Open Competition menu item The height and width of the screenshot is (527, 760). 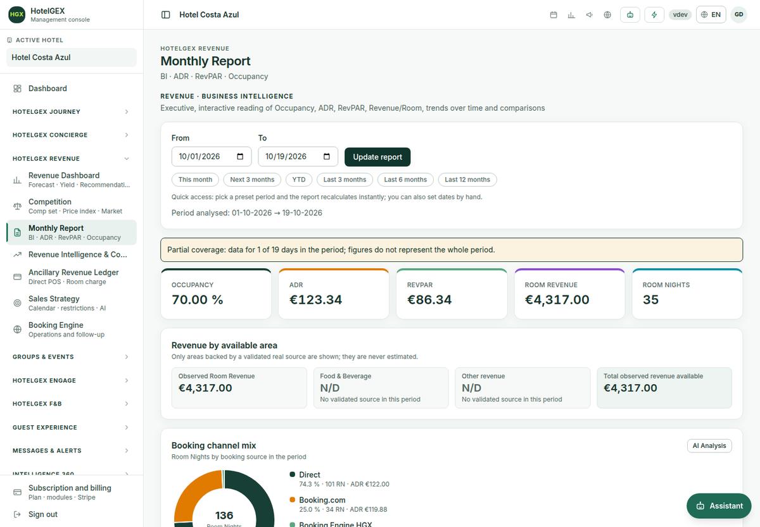[72, 206]
